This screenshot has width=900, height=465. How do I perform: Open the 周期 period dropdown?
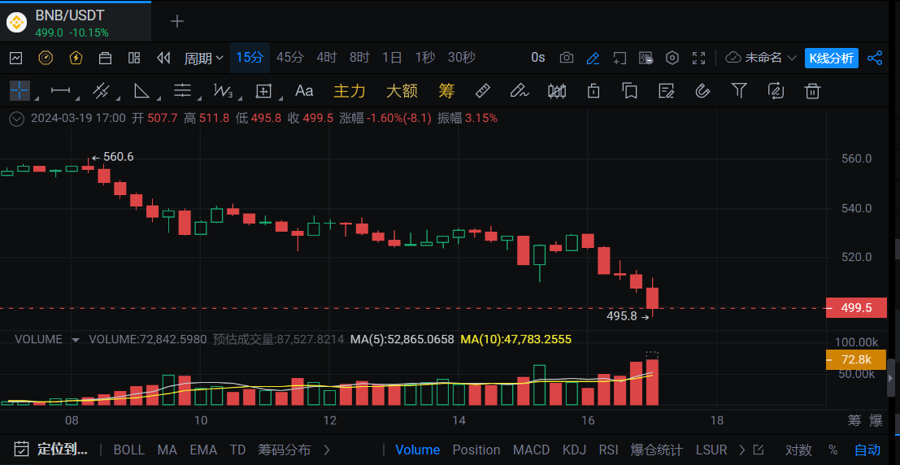coord(203,58)
